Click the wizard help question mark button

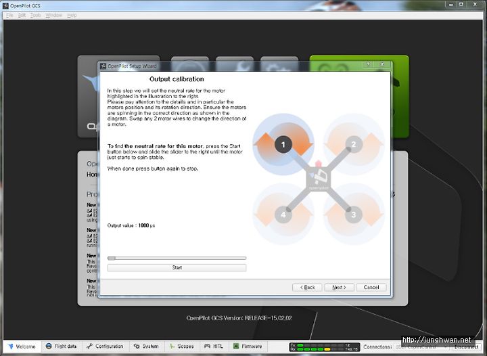click(x=369, y=64)
